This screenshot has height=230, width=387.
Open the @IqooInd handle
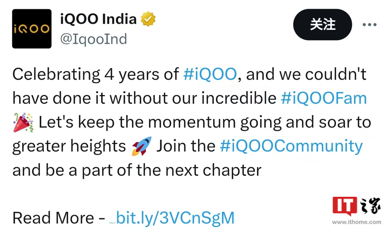pos(94,39)
